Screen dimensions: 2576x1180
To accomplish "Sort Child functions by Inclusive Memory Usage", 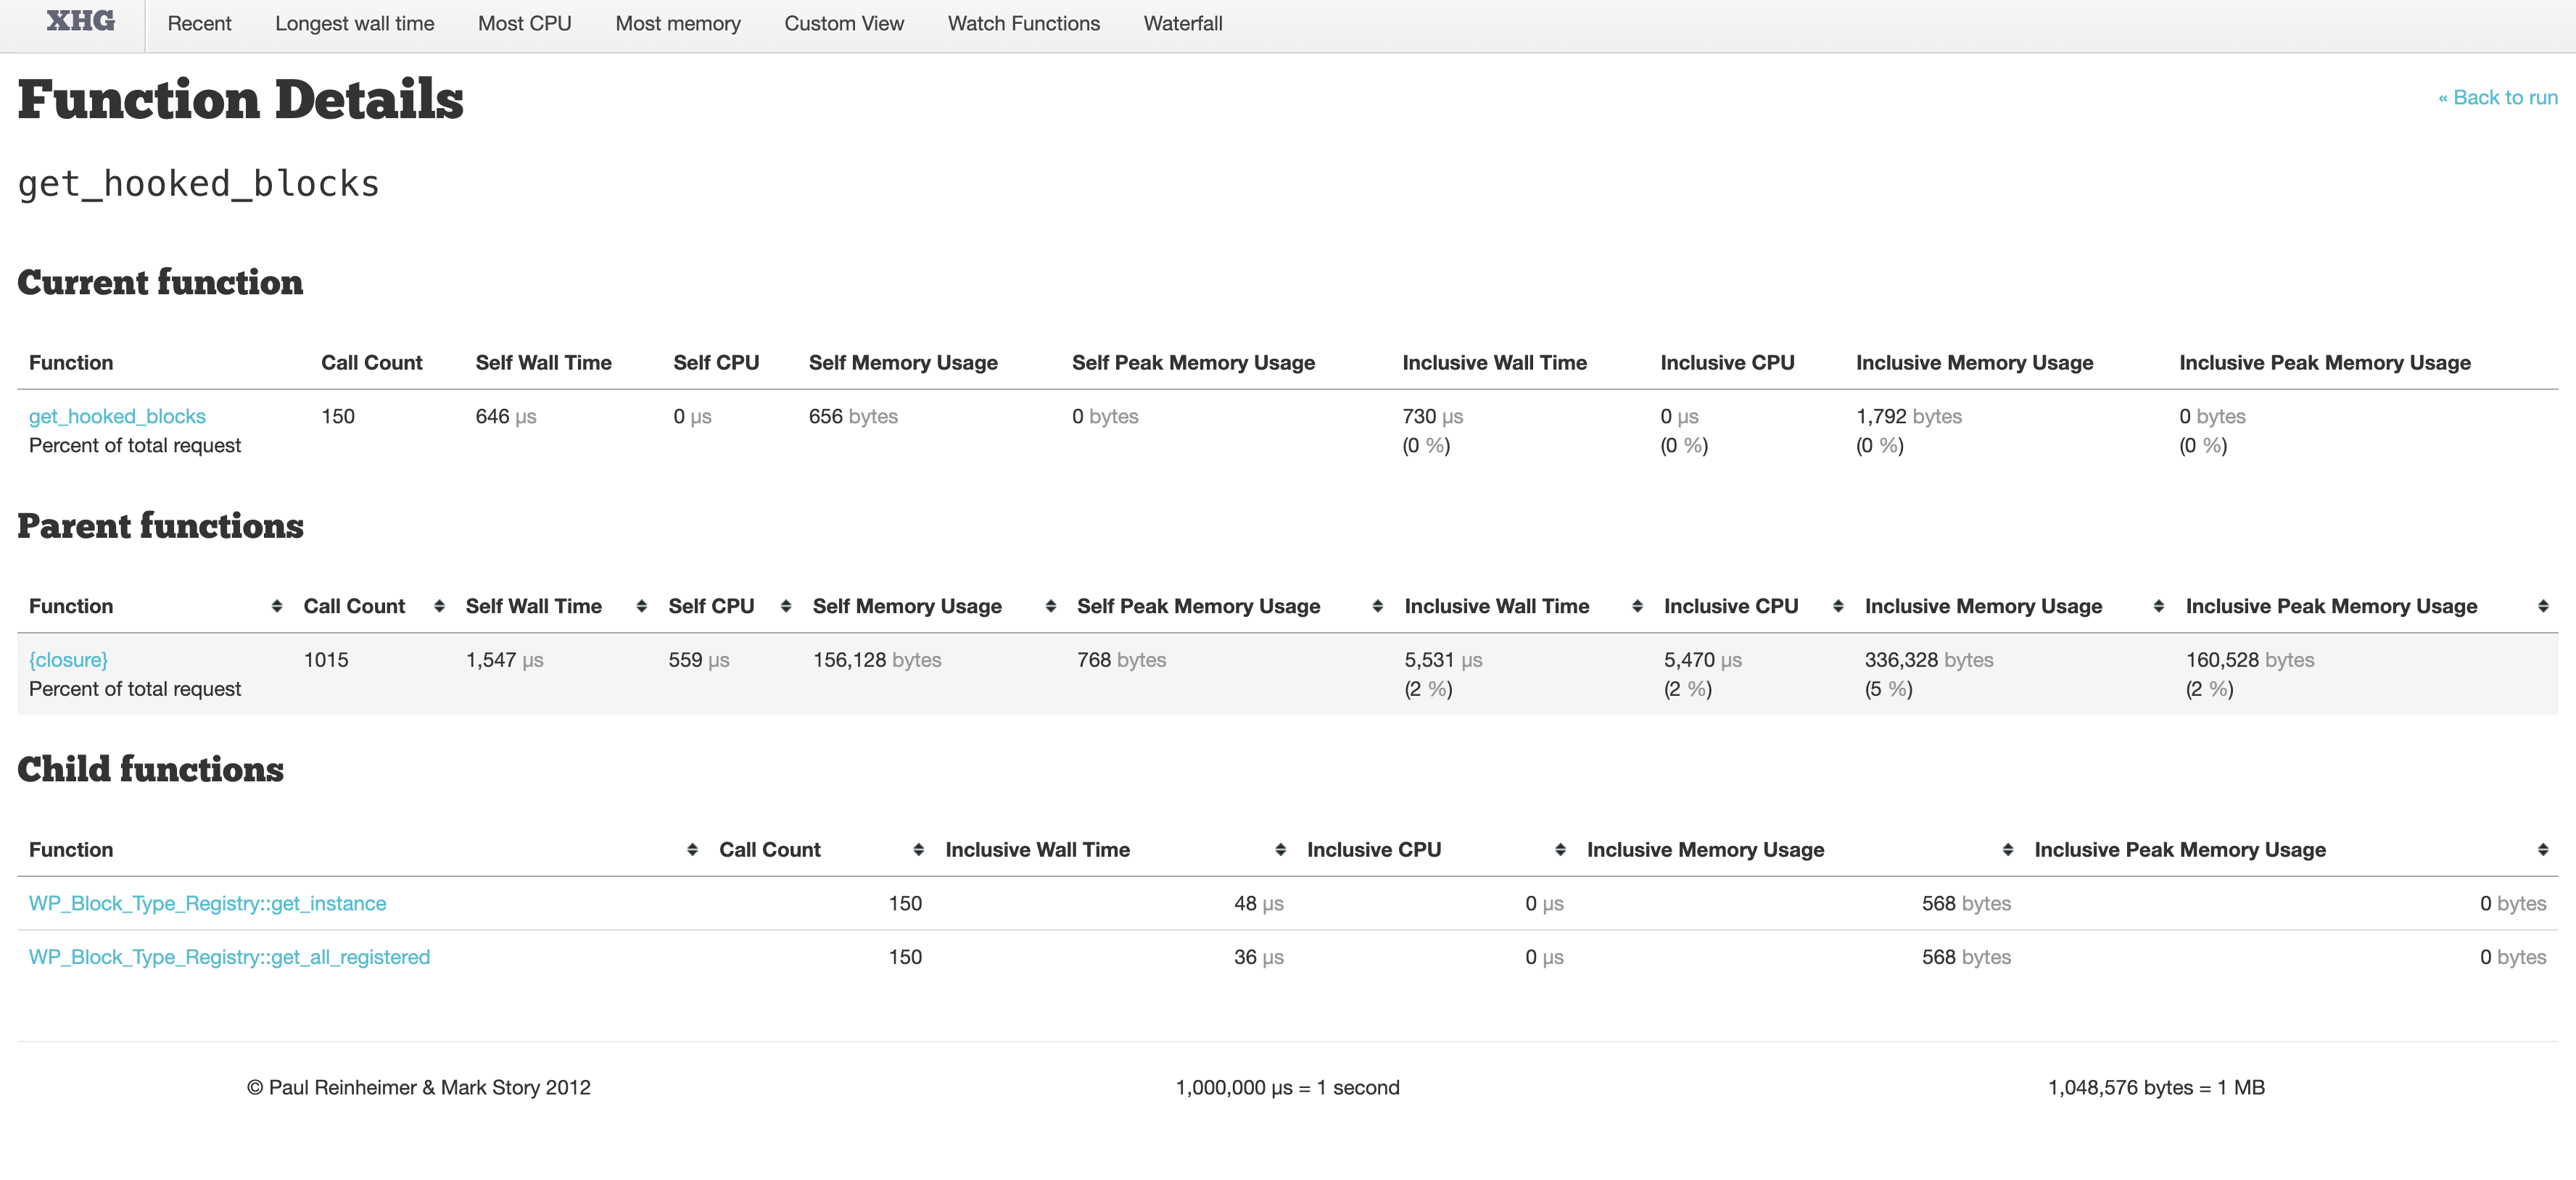I will tap(1705, 850).
